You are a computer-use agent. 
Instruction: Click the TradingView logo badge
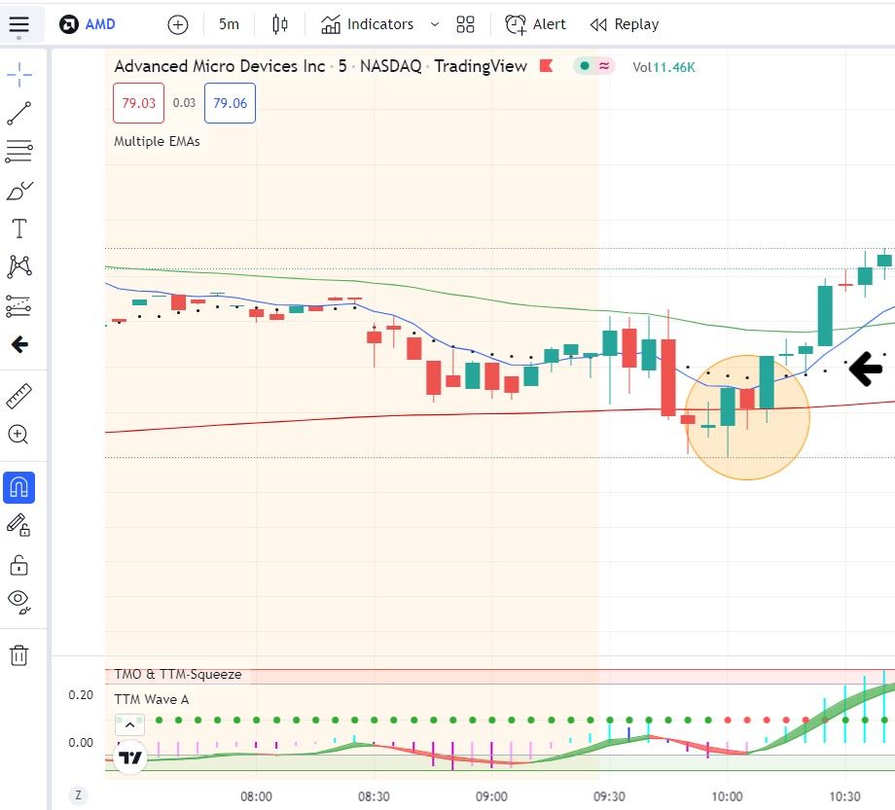point(130,757)
